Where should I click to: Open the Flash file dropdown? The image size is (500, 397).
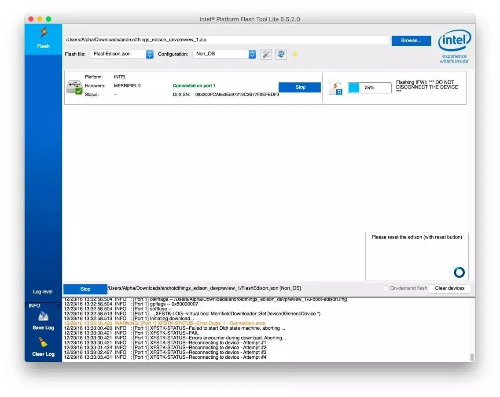point(121,54)
